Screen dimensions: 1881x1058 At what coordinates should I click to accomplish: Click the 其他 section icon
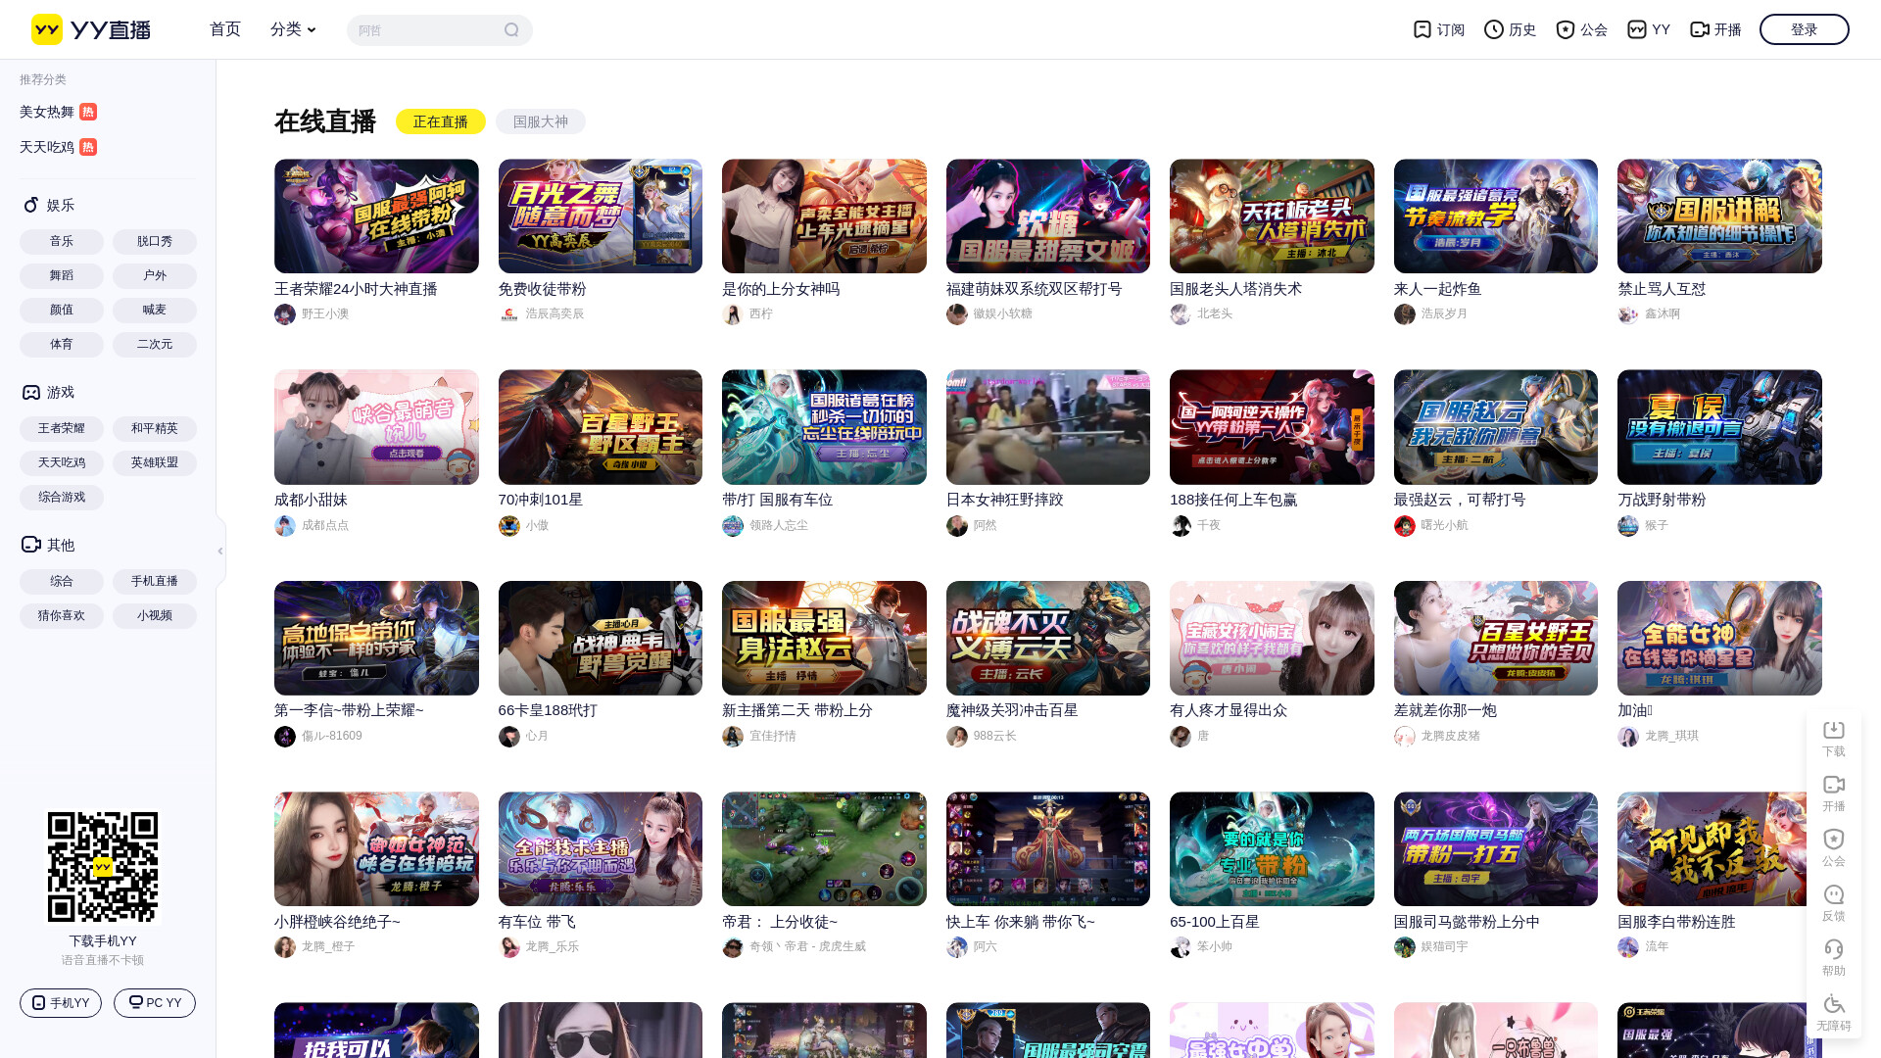coord(31,545)
